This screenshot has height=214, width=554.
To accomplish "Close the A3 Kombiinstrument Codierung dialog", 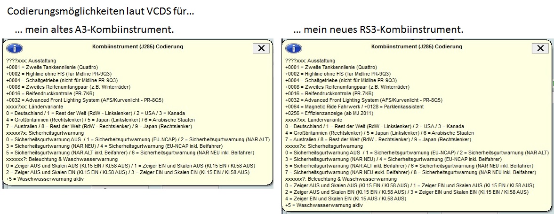I will [261, 48].
